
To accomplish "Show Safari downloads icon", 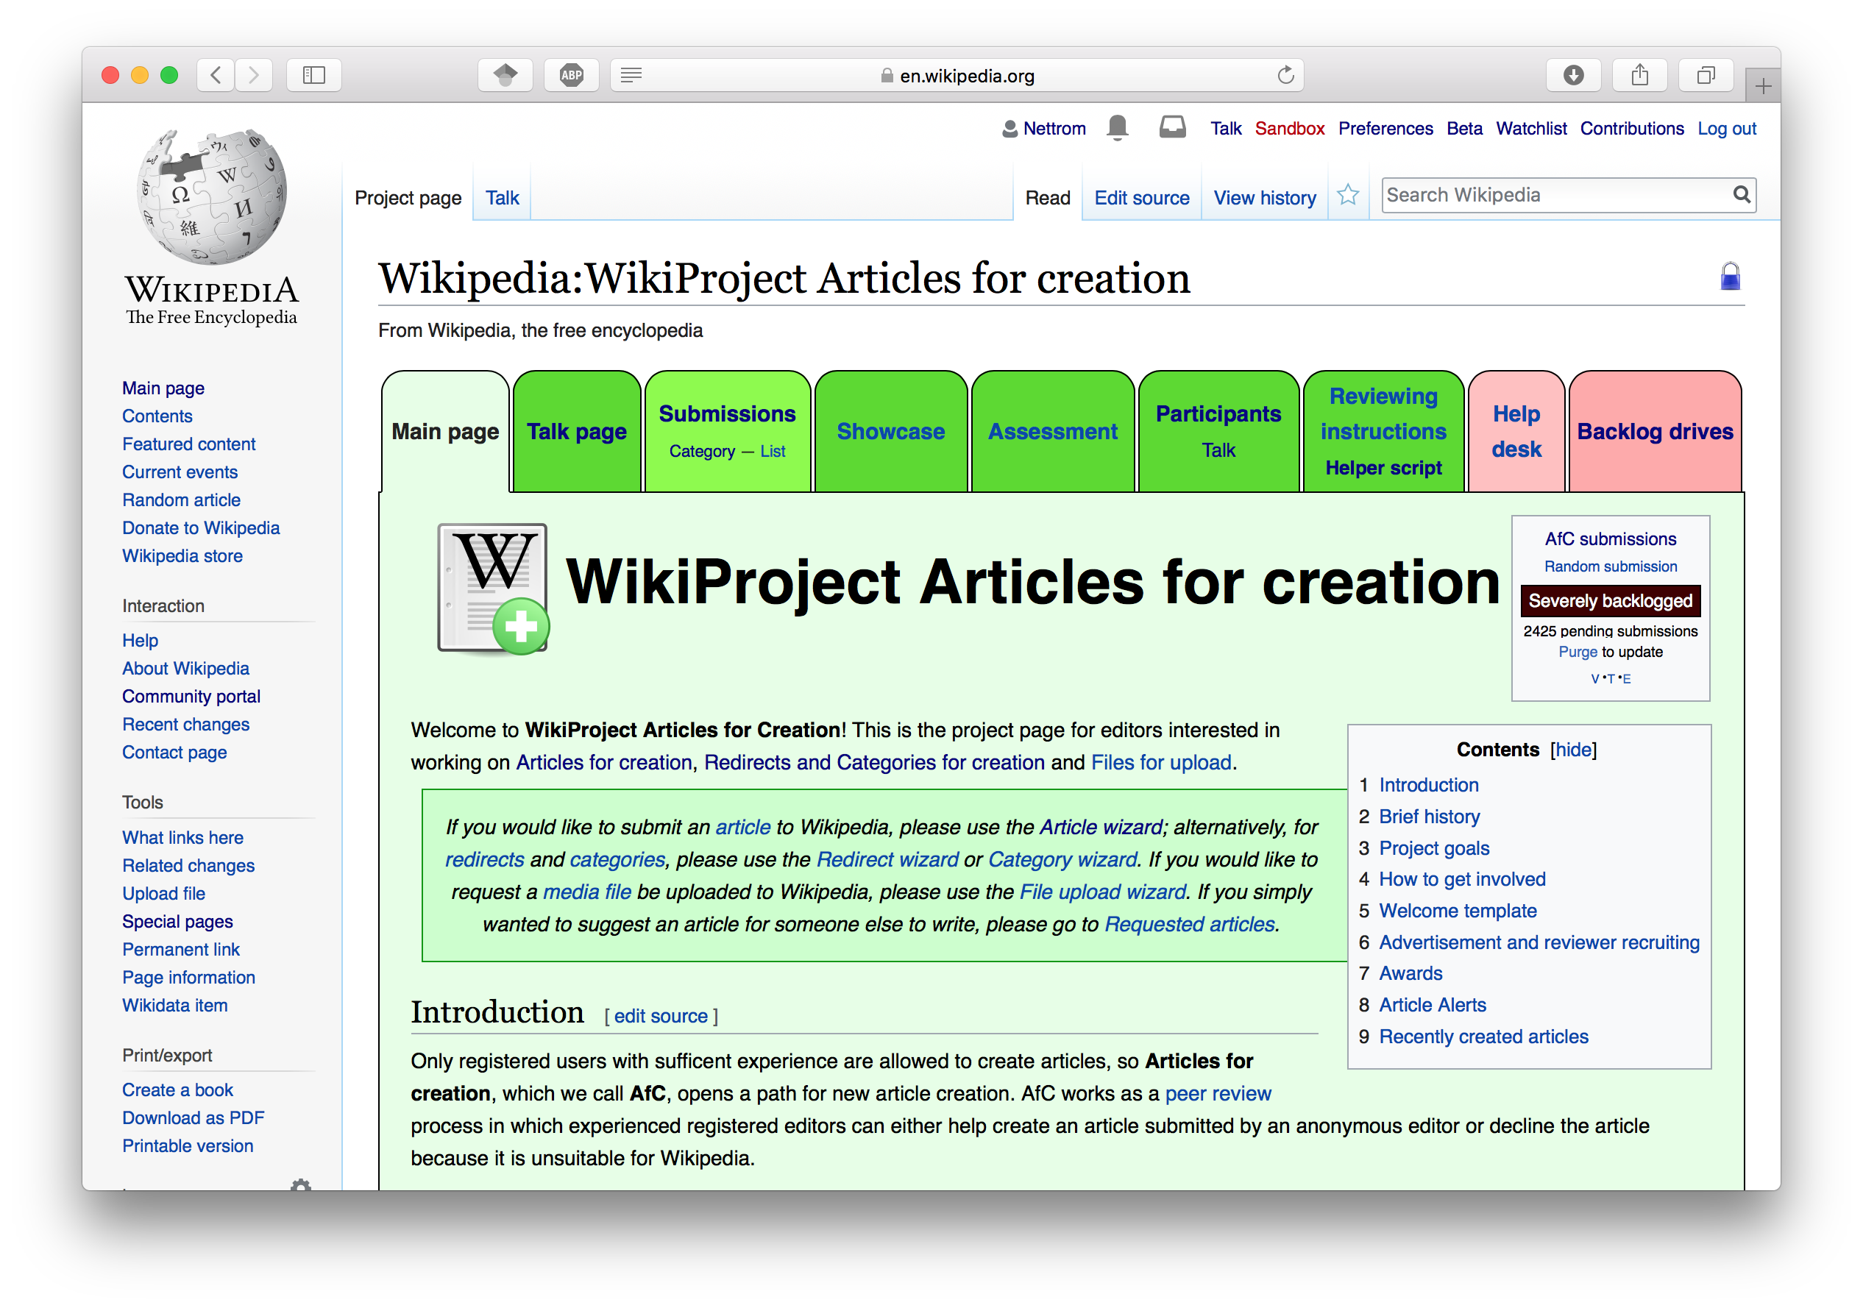I will coord(1573,76).
